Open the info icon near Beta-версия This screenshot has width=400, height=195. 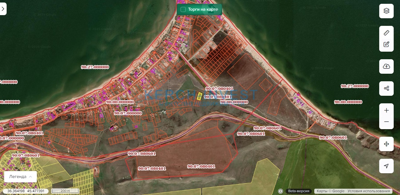(281, 191)
